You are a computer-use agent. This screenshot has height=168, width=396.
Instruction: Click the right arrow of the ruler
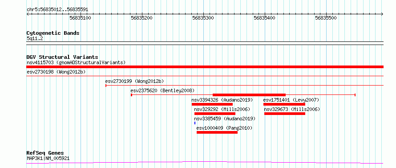coord(382,14)
